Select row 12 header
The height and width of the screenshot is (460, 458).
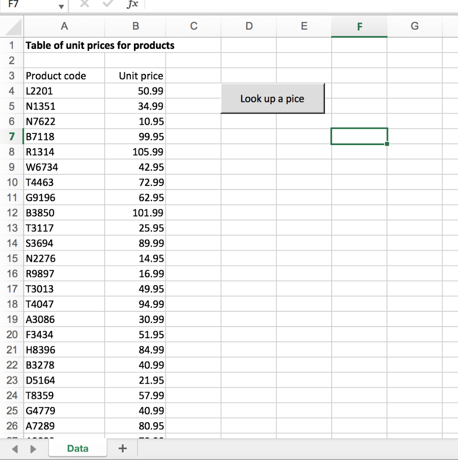coord(12,212)
